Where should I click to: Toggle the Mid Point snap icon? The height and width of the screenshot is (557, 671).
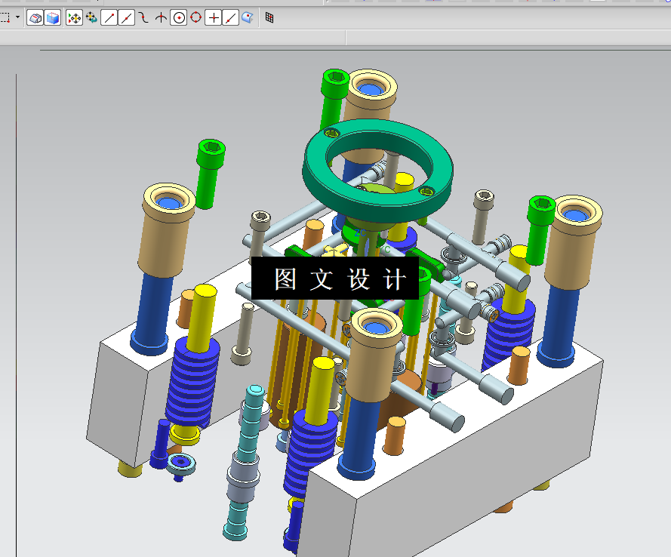click(127, 18)
